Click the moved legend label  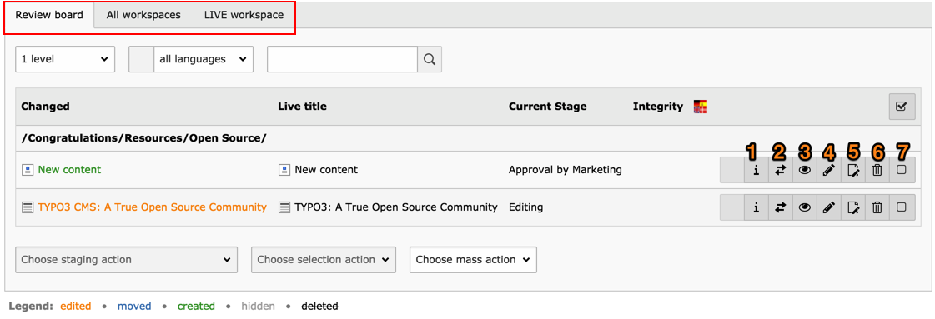pyautogui.click(x=134, y=307)
